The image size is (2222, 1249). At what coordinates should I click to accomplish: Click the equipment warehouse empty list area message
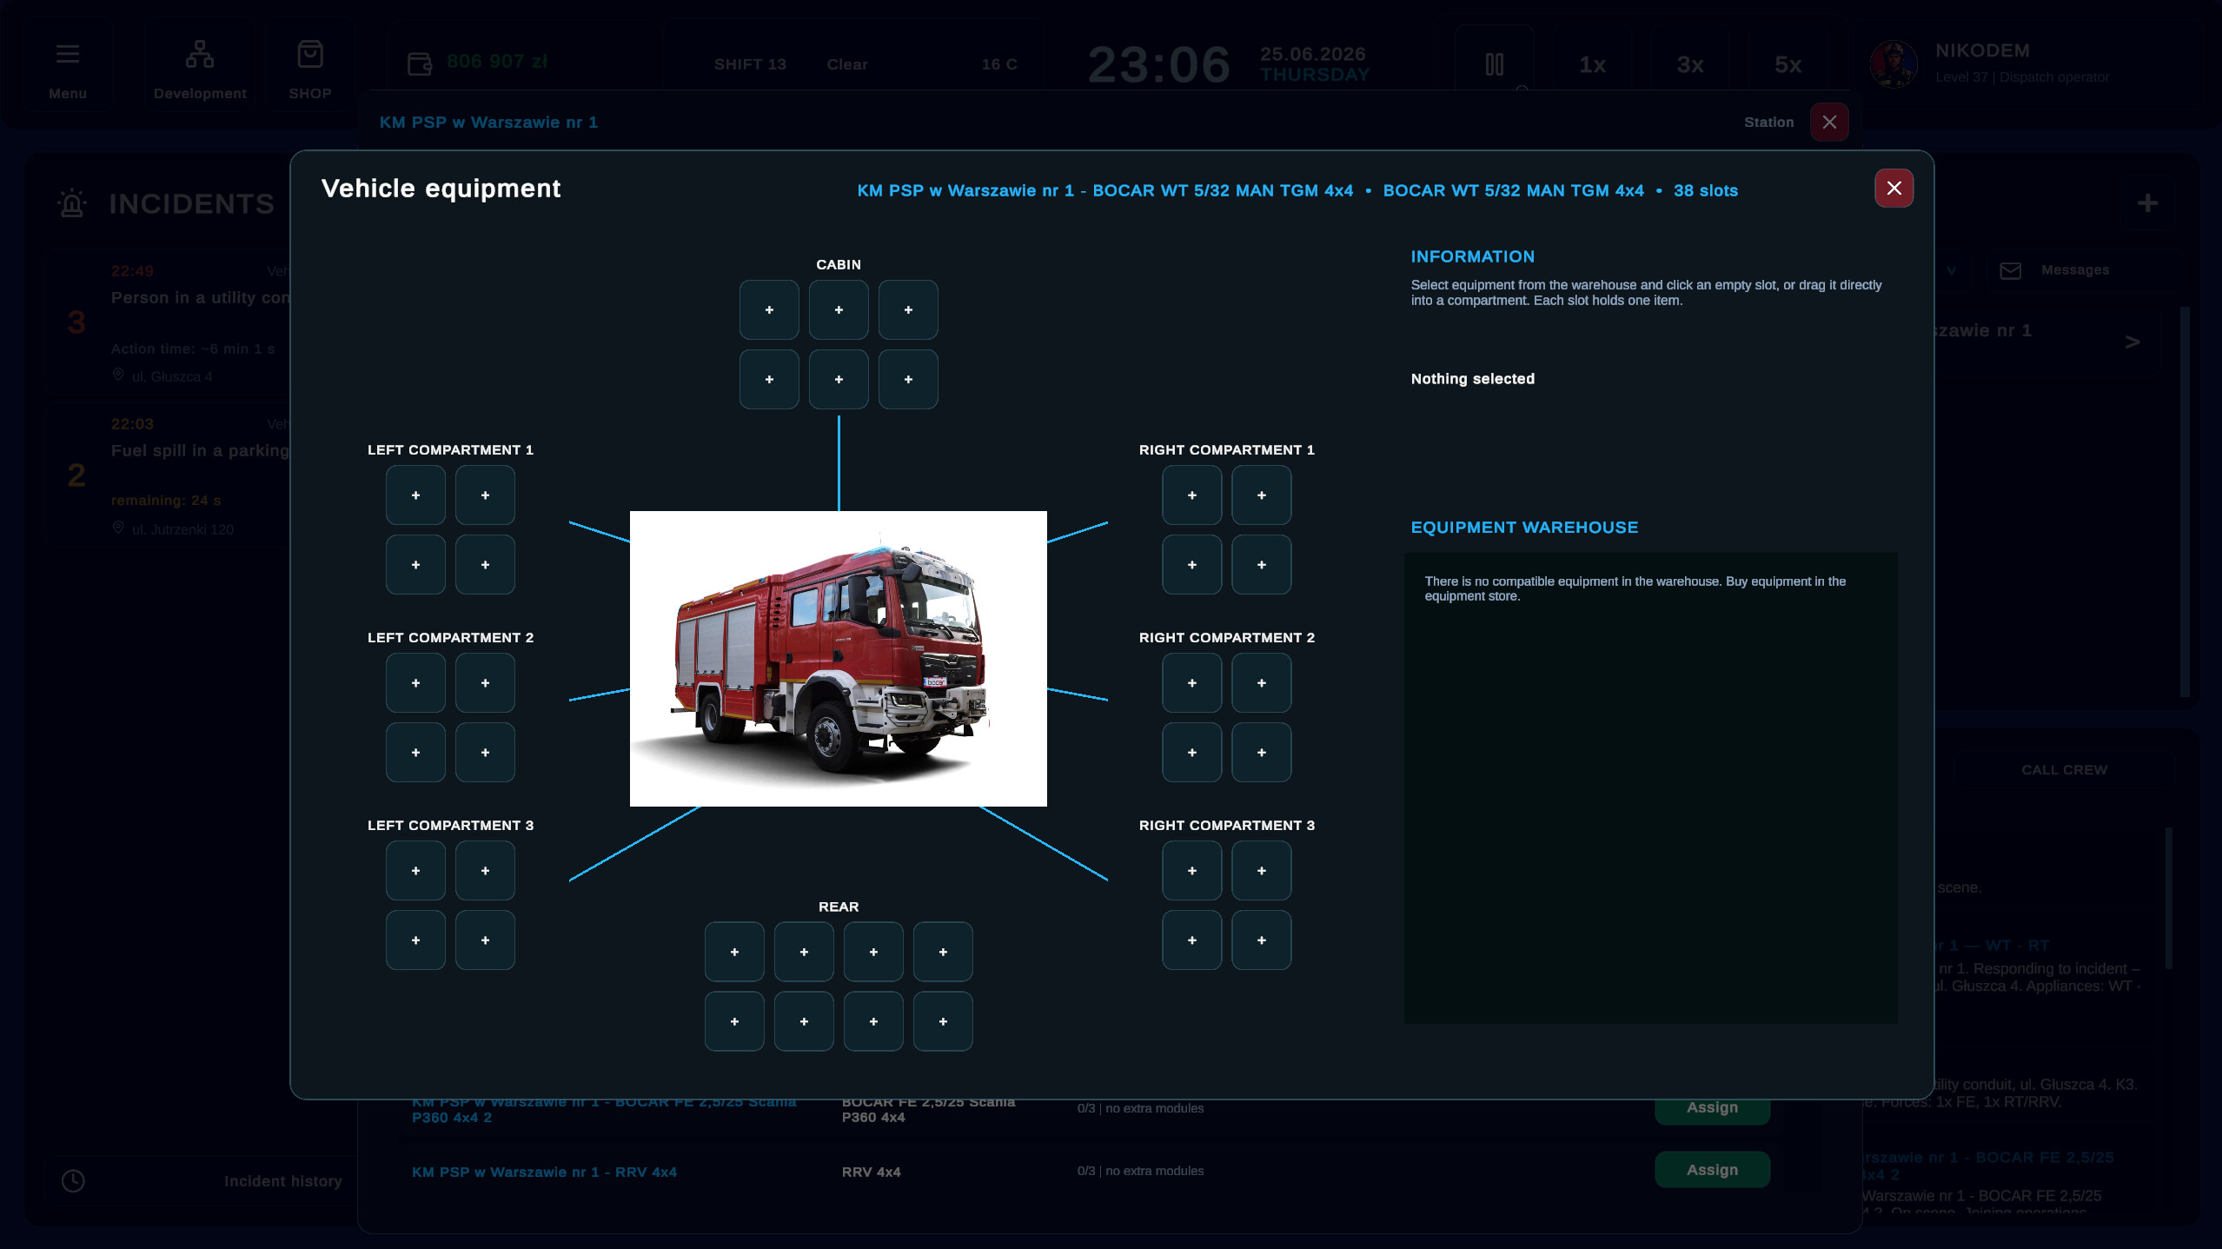pos(1635,589)
